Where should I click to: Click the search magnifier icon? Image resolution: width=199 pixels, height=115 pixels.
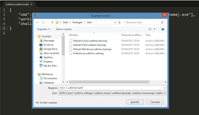162,22
